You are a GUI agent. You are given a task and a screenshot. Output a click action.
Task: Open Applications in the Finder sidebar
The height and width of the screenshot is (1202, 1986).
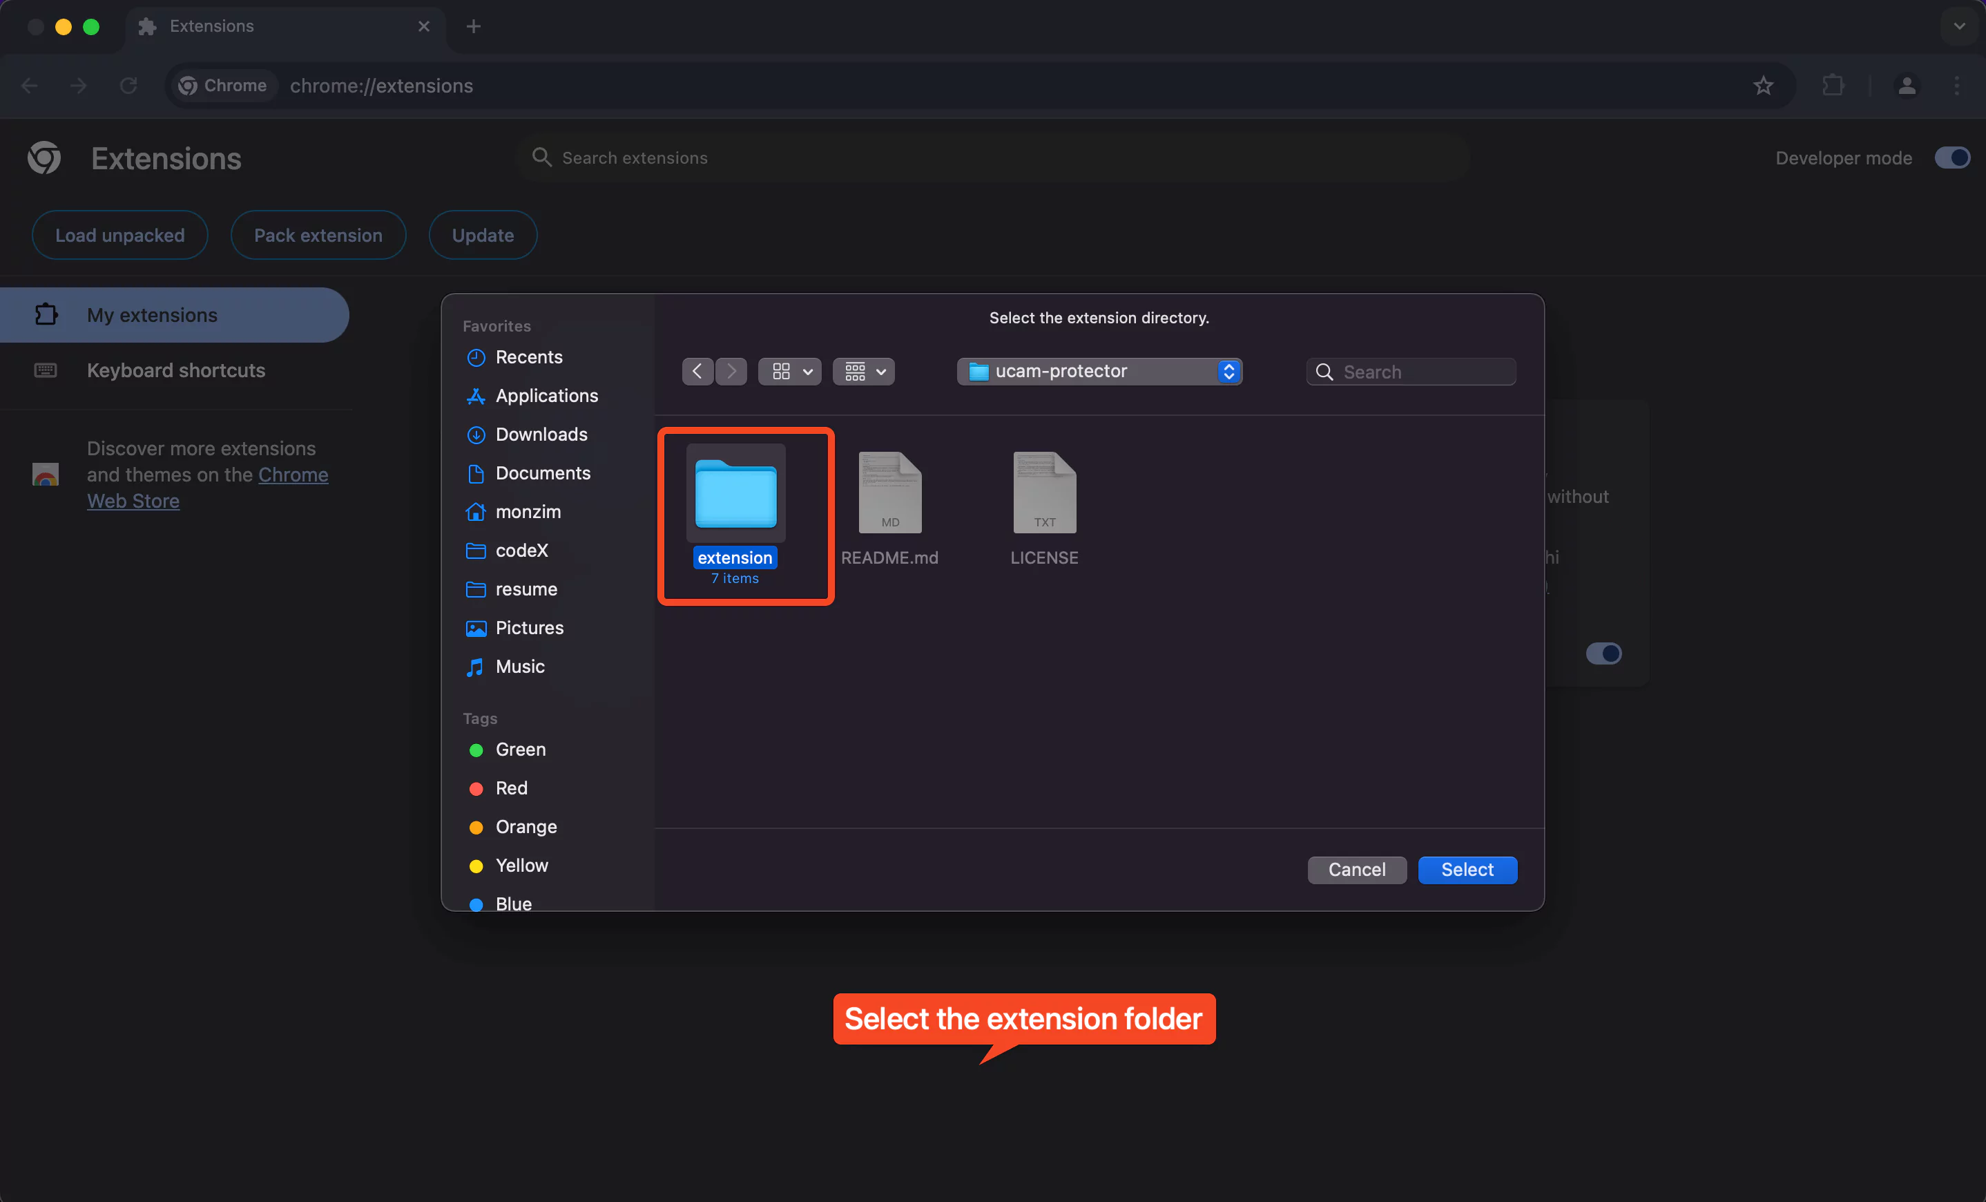(546, 395)
